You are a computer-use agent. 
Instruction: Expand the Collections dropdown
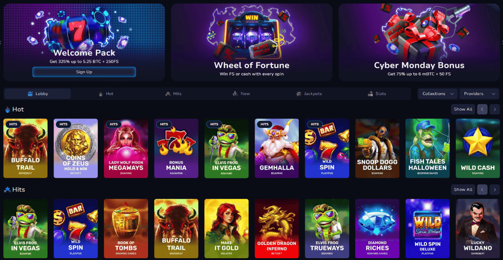tap(438, 94)
